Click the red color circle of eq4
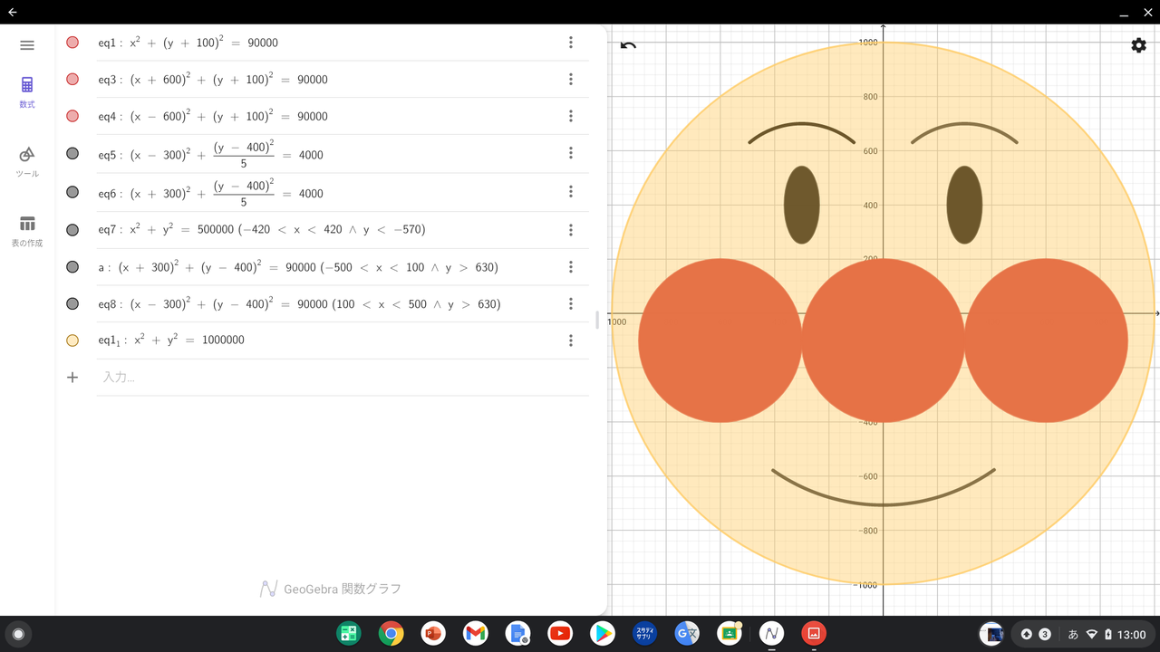This screenshot has width=1160, height=652. (72, 115)
